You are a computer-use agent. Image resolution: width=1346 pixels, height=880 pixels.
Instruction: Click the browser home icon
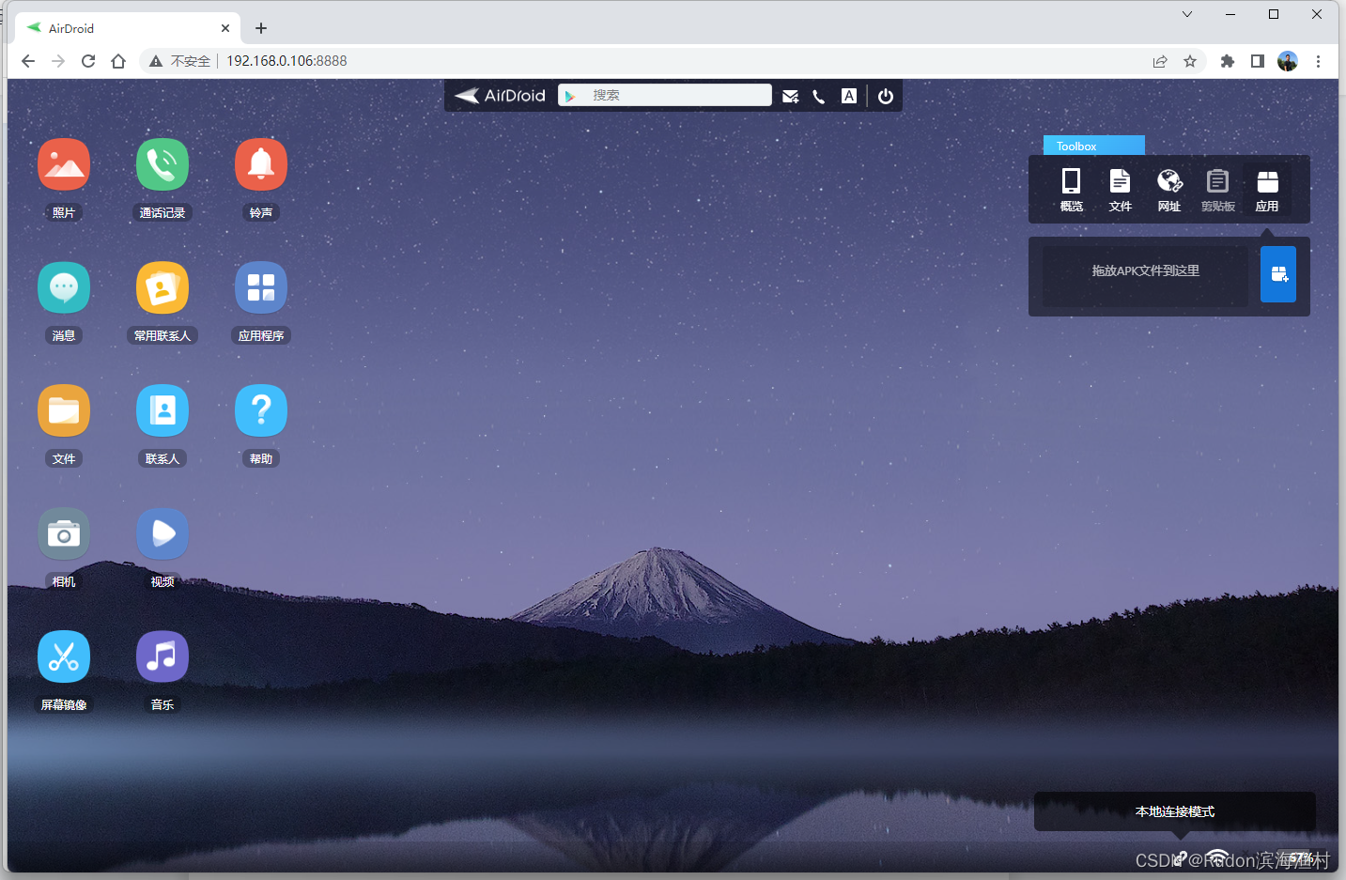coord(118,61)
